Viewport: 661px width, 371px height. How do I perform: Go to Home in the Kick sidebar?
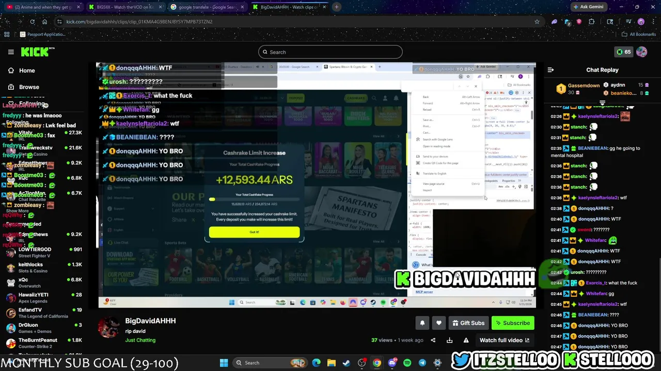pos(27,71)
